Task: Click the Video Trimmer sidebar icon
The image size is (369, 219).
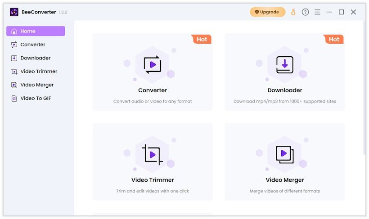Action: [x=14, y=72]
